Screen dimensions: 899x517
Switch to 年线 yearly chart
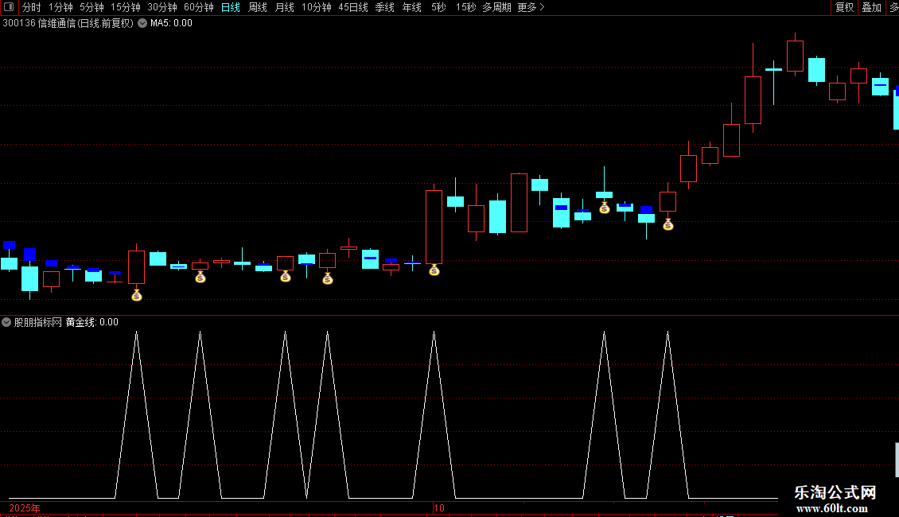pos(411,7)
